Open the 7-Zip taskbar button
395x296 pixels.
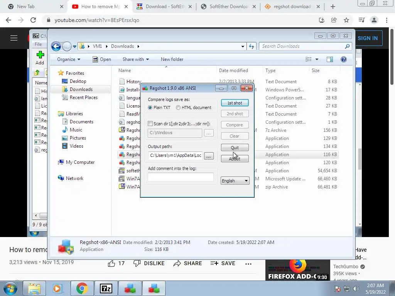(x=106, y=288)
